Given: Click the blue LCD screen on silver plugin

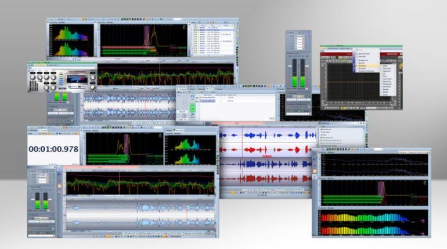Looking at the screenshot, I should (x=76, y=79).
